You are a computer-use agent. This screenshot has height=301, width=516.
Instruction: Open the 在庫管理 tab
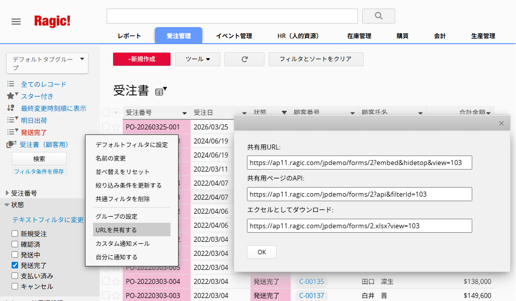click(359, 36)
